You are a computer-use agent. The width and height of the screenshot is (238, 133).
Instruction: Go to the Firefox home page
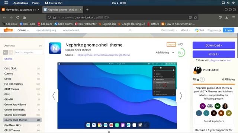(24, 17)
